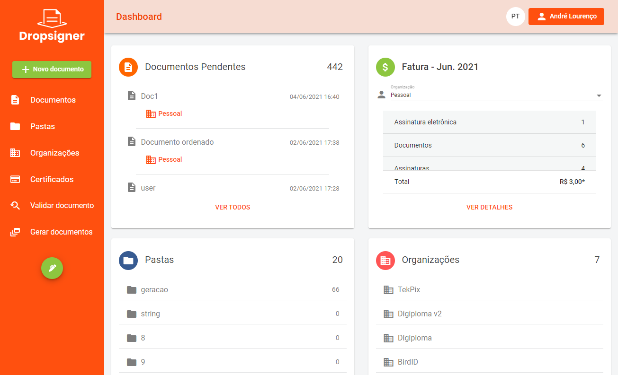Open the Digiploma v2 organization

[490, 314]
